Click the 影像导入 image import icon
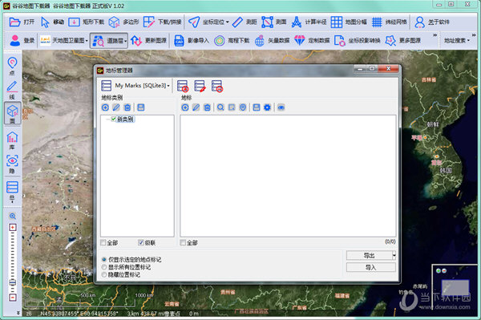The width and height of the screenshot is (481, 320). click(x=179, y=40)
